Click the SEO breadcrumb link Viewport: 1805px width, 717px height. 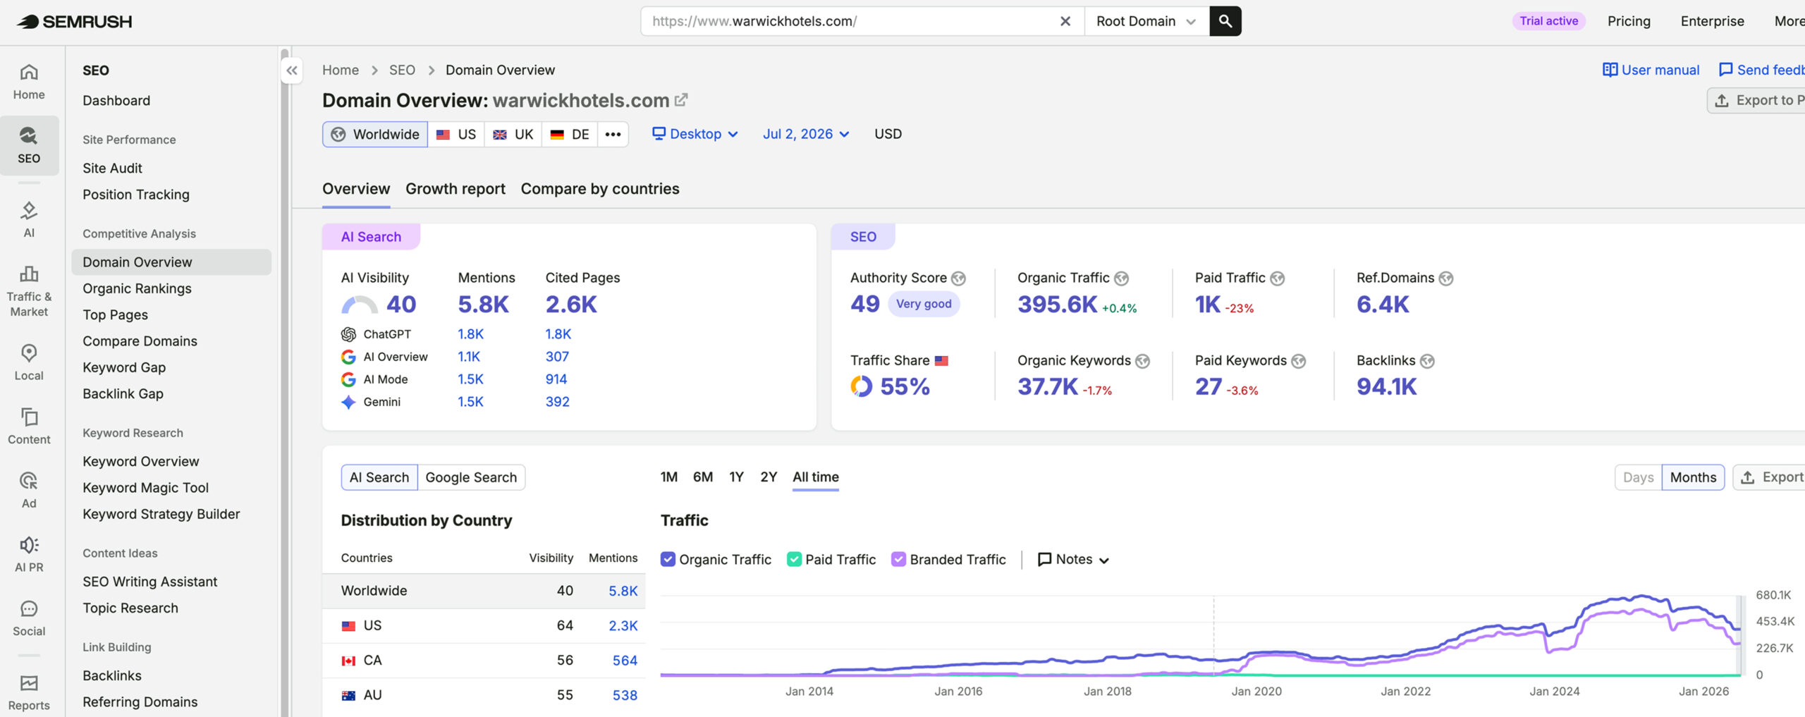coord(402,70)
